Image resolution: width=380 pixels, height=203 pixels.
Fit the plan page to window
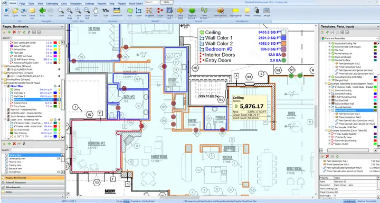tap(69, 13)
